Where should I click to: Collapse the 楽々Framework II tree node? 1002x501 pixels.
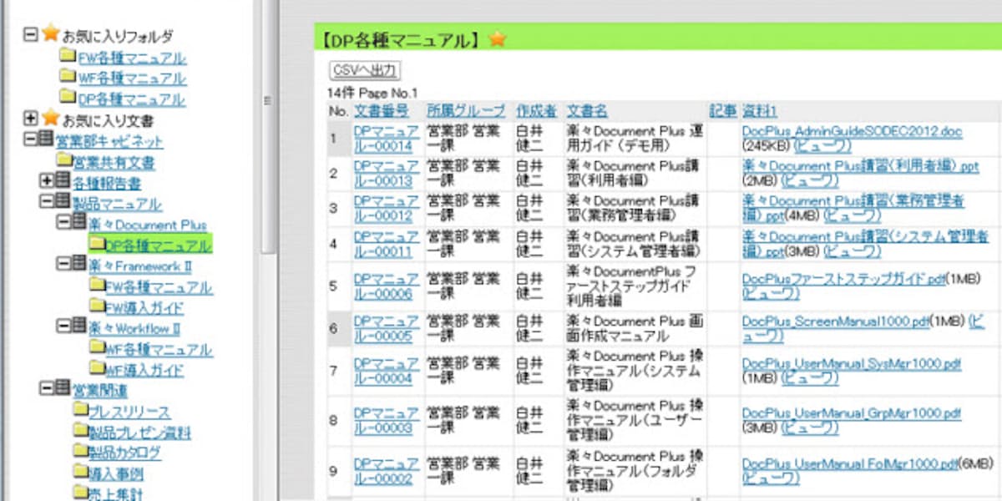click(63, 265)
